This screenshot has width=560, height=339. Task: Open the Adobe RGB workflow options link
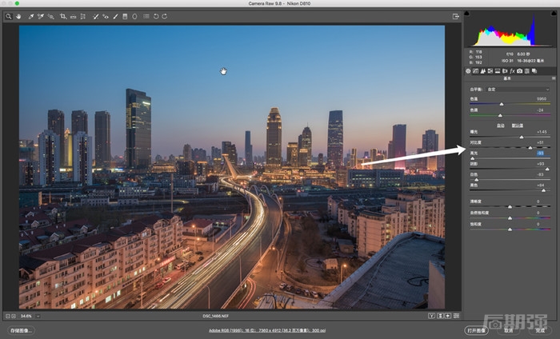266,330
